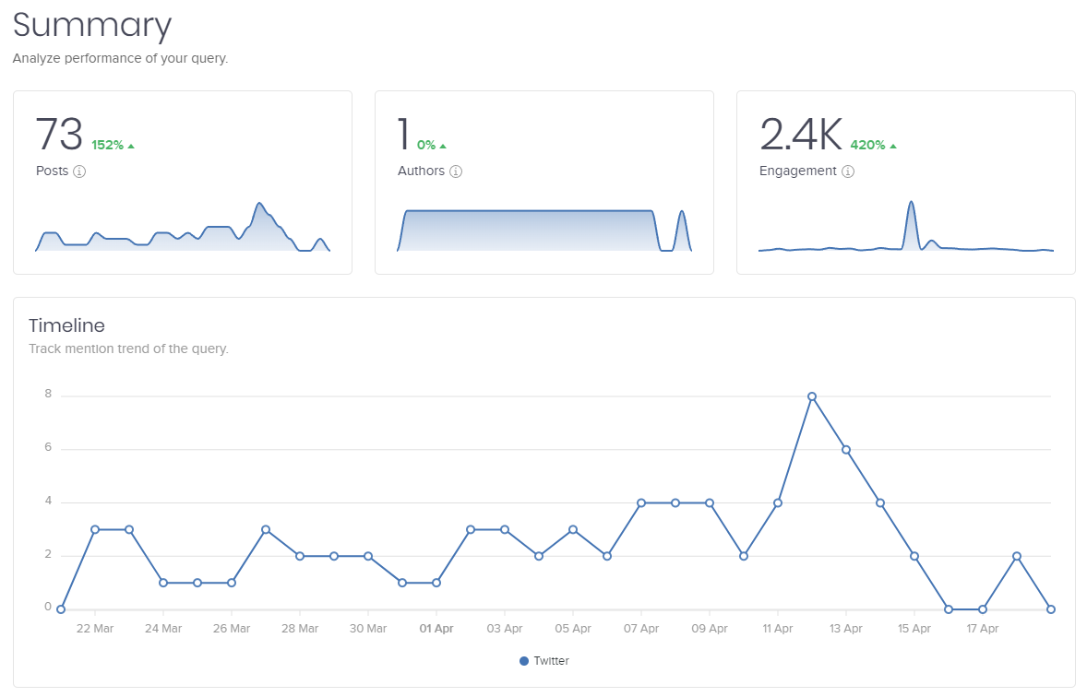Click the last data point at 18 Apr
The height and width of the screenshot is (697, 1087).
[x=1050, y=608]
